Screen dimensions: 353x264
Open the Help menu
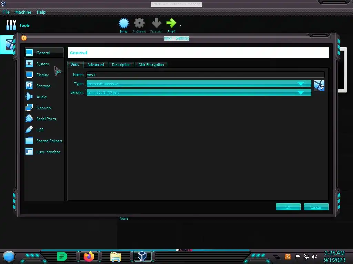click(x=41, y=12)
